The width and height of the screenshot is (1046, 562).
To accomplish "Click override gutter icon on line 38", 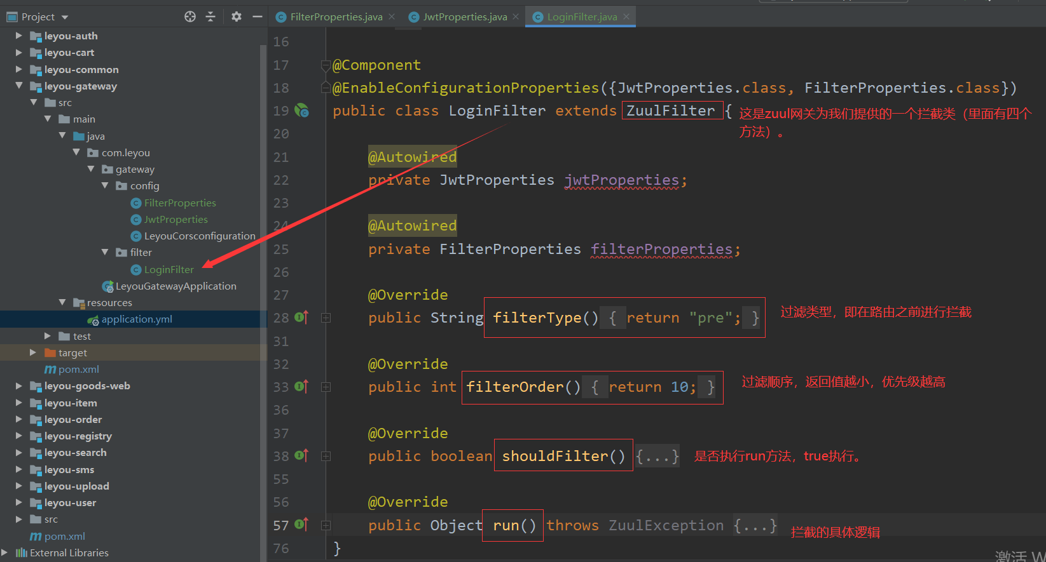I will [x=302, y=455].
